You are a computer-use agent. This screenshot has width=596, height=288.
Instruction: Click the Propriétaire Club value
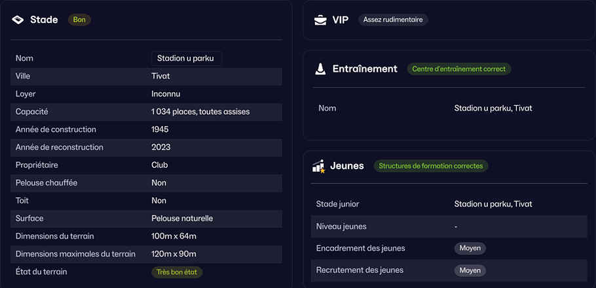click(x=160, y=165)
